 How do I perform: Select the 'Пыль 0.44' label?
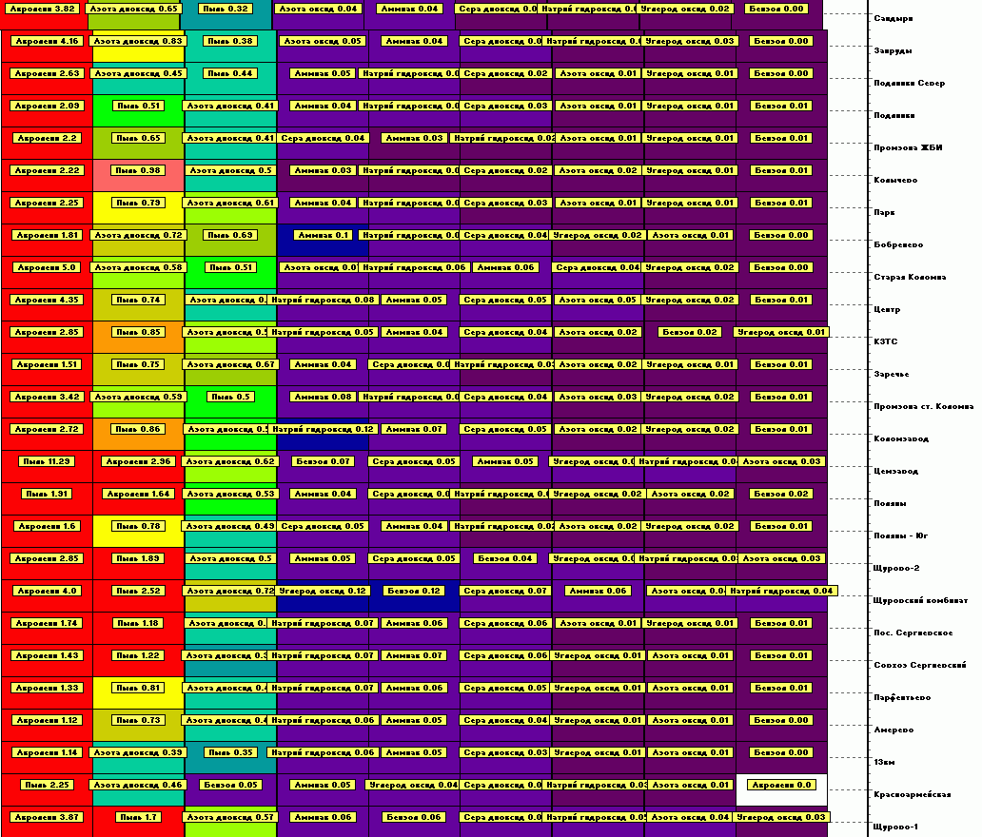click(x=230, y=73)
